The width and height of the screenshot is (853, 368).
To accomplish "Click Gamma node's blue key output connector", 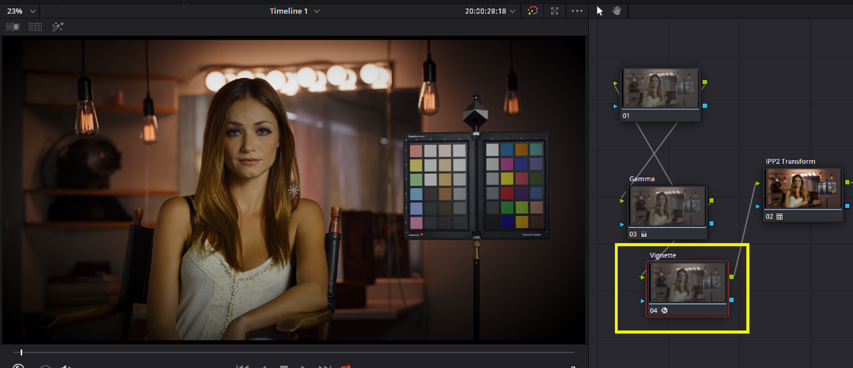I will point(712,224).
